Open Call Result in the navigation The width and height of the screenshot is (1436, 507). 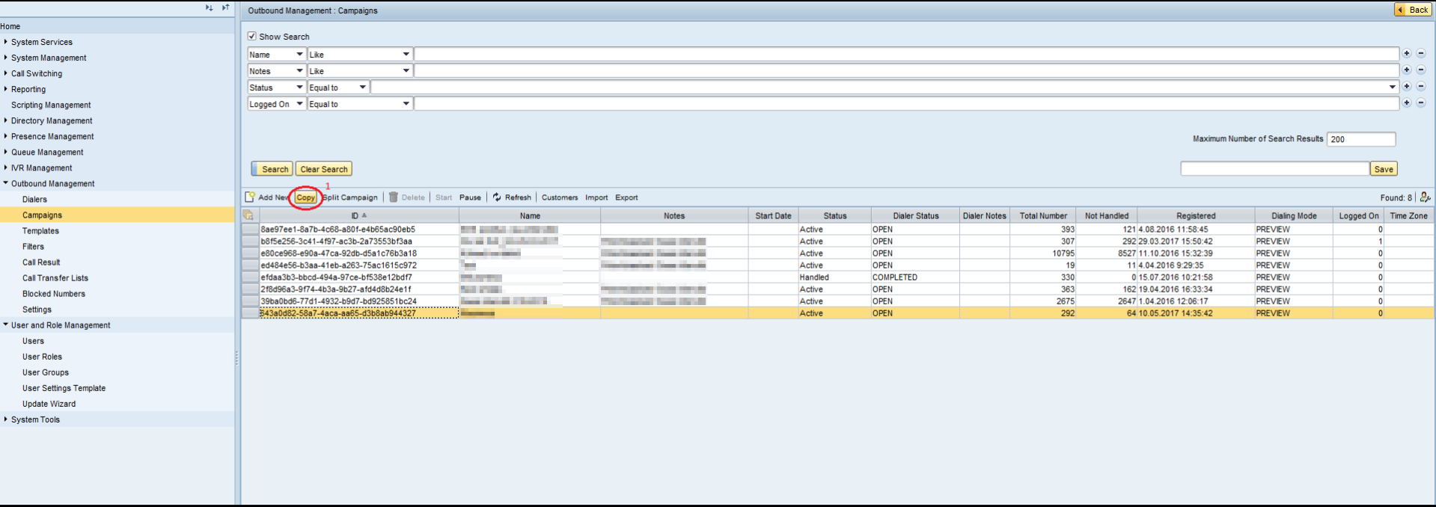(41, 262)
